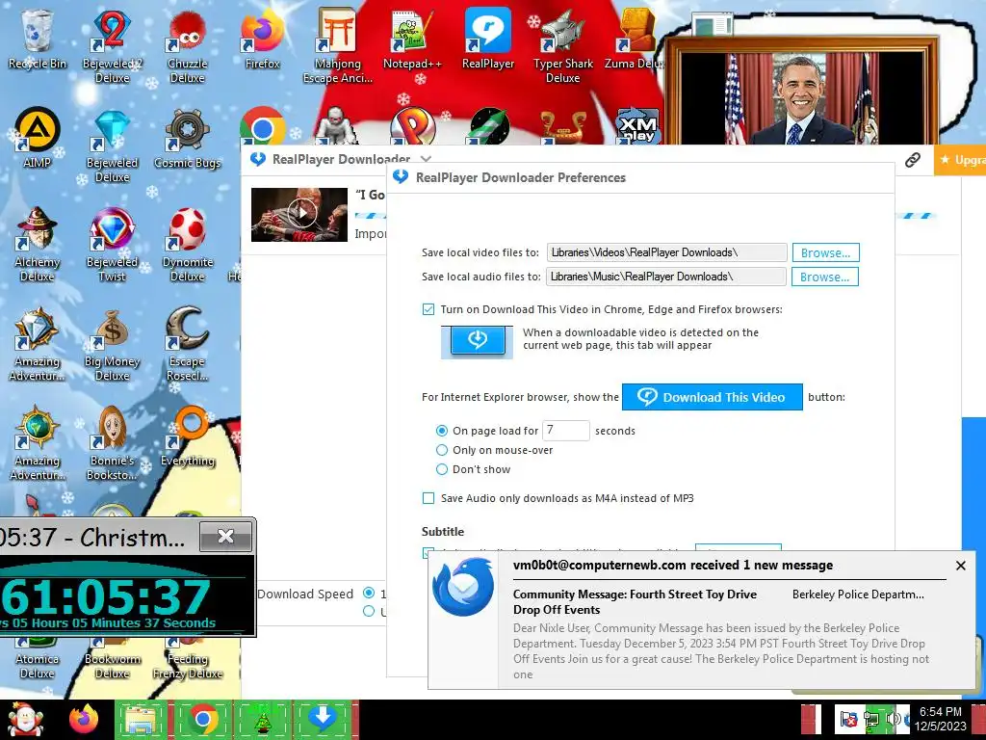Open Bejeweled Twist shortcut
This screenshot has width=986, height=740.
[x=112, y=244]
